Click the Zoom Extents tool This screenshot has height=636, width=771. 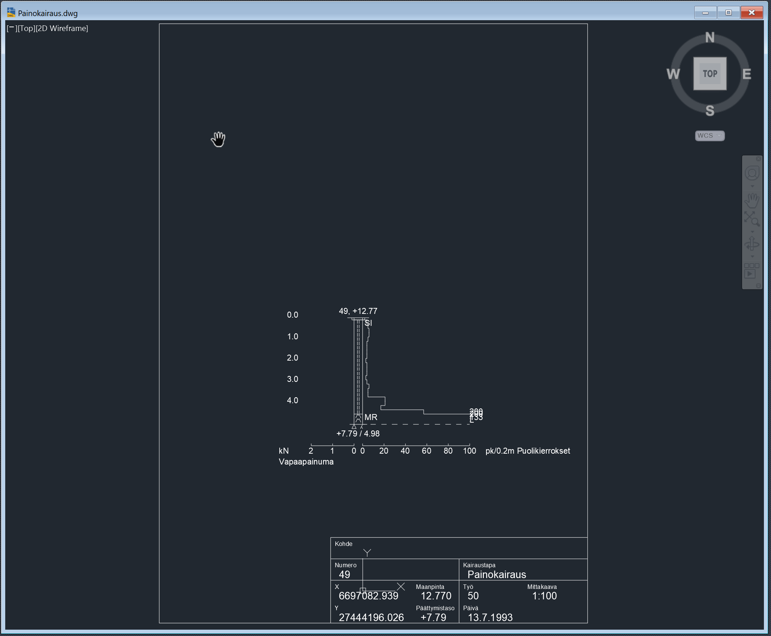tap(752, 219)
